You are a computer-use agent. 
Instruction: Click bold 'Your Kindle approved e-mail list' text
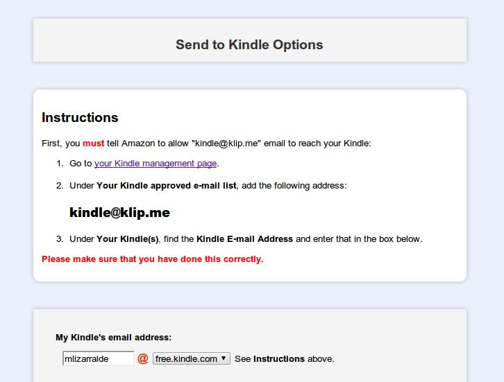(x=166, y=186)
